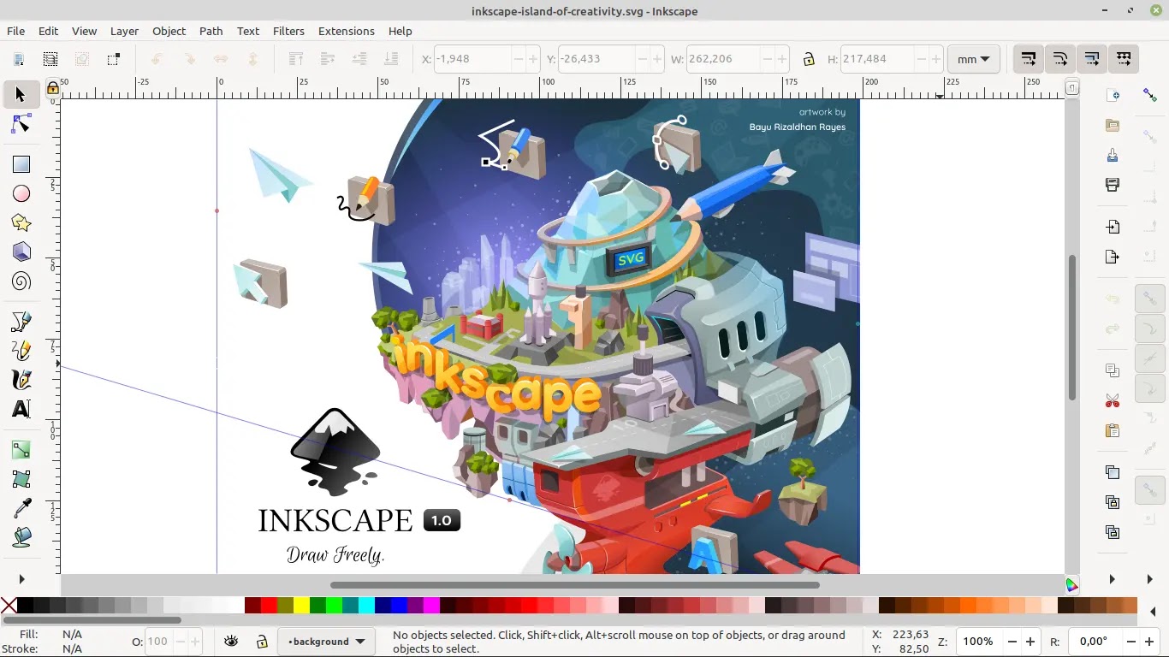Open the mm units dropdown
The width and height of the screenshot is (1169, 657).
click(x=973, y=59)
